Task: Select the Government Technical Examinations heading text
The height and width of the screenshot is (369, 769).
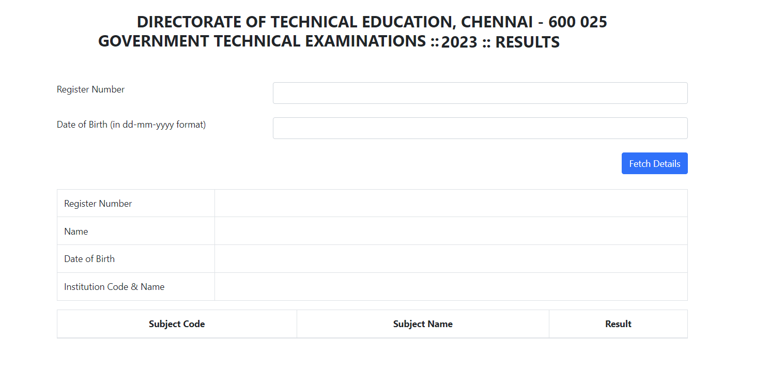Action: point(262,41)
